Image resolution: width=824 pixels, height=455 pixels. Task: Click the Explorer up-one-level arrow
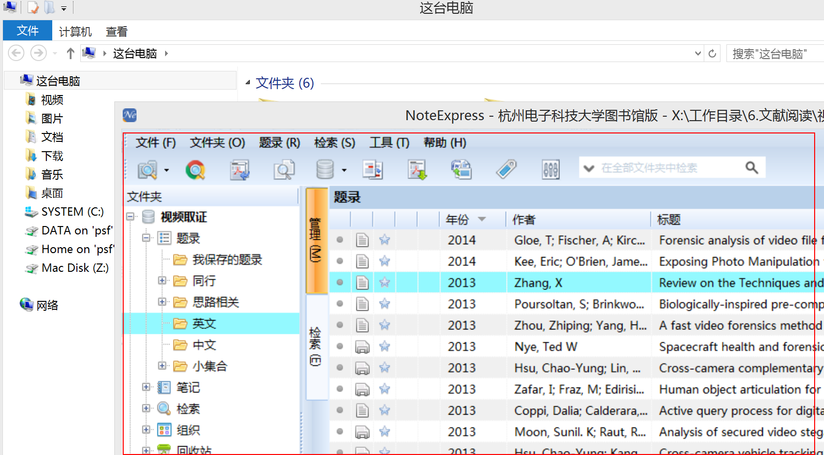click(x=70, y=53)
